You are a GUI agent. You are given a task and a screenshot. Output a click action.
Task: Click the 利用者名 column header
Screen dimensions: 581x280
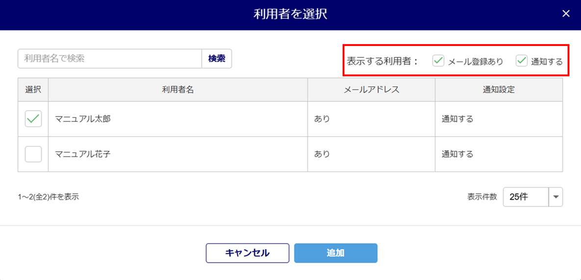pos(178,90)
